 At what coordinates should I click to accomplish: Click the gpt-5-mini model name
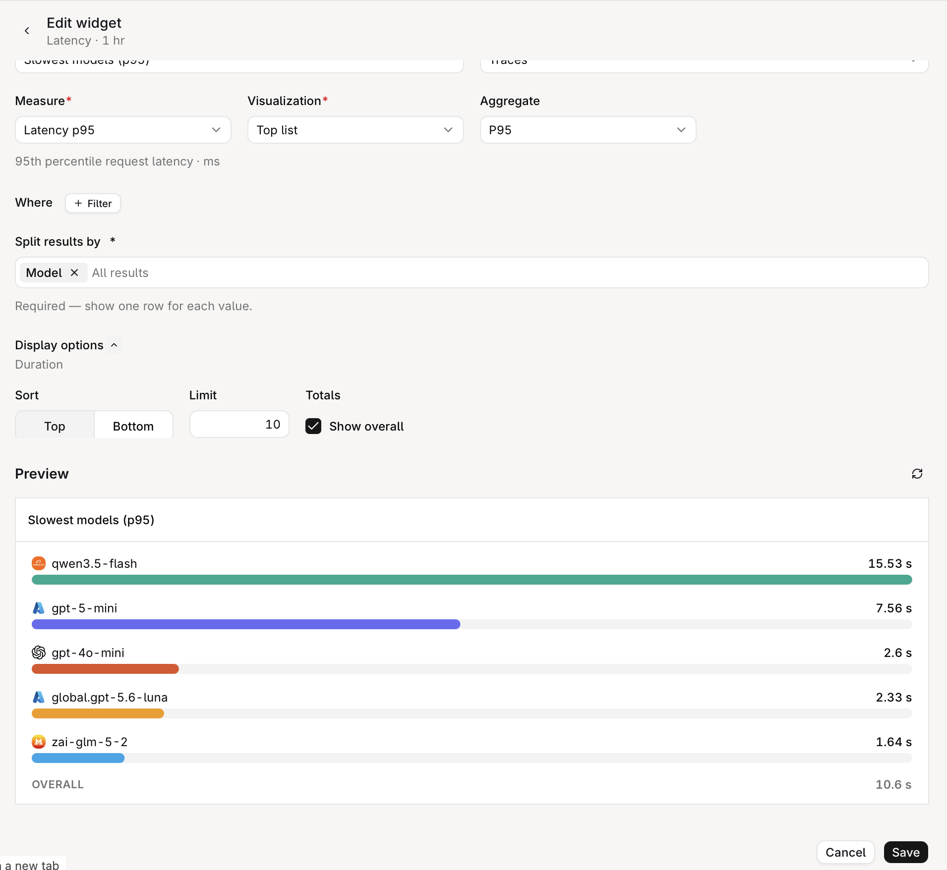coord(84,608)
